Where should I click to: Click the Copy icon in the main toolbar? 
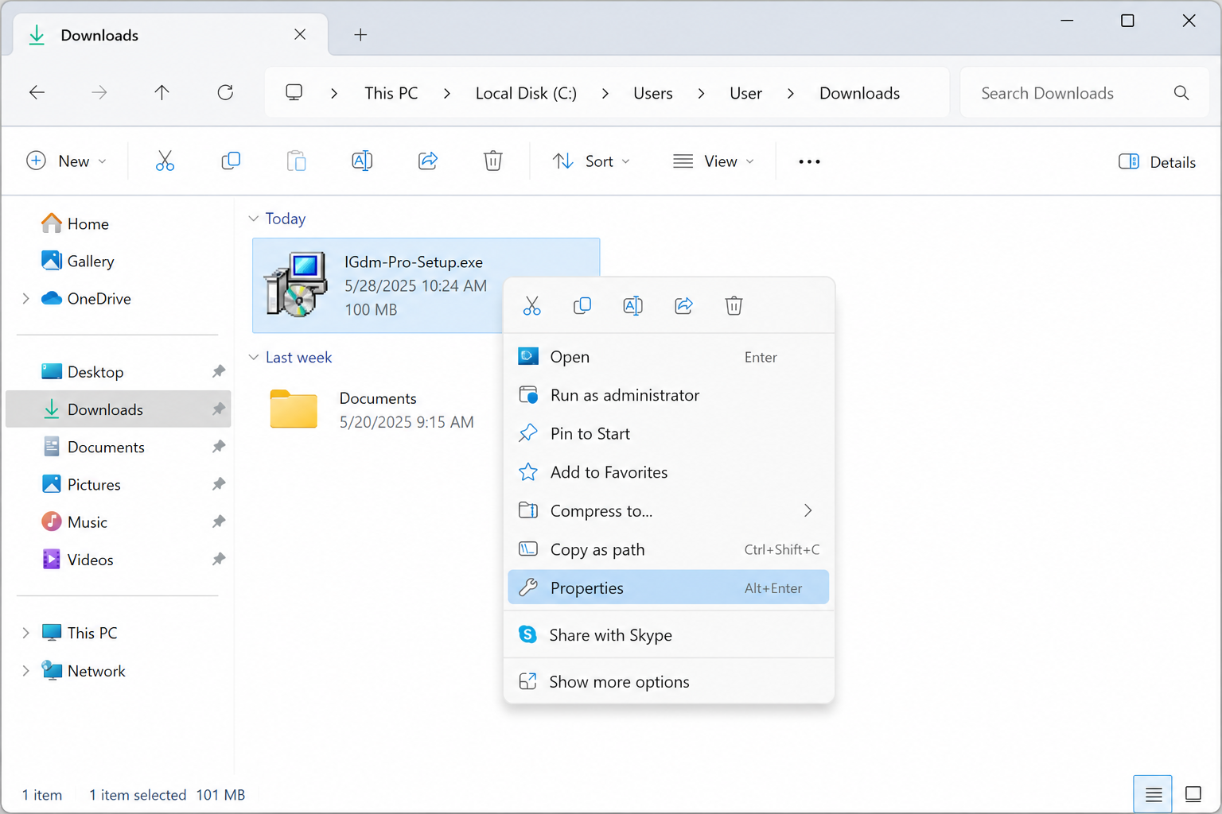[x=231, y=161]
